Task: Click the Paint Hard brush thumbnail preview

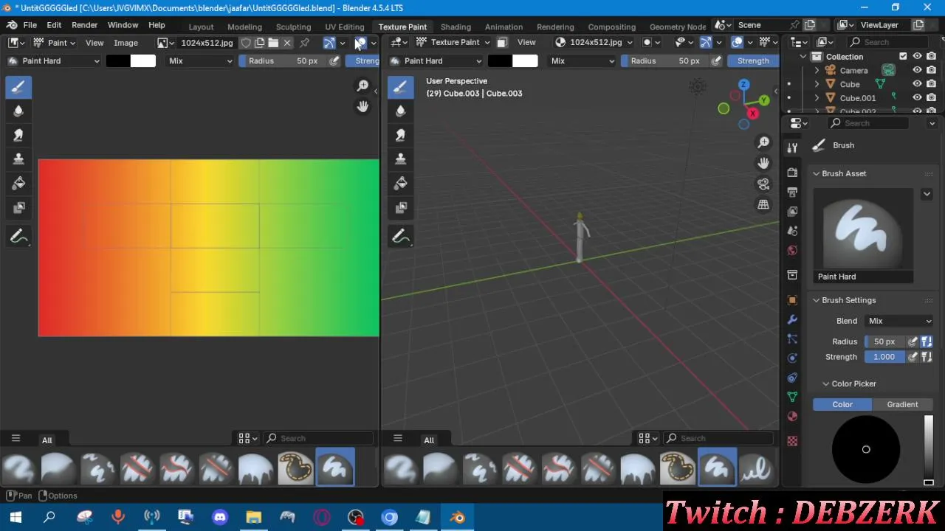Action: click(862, 236)
